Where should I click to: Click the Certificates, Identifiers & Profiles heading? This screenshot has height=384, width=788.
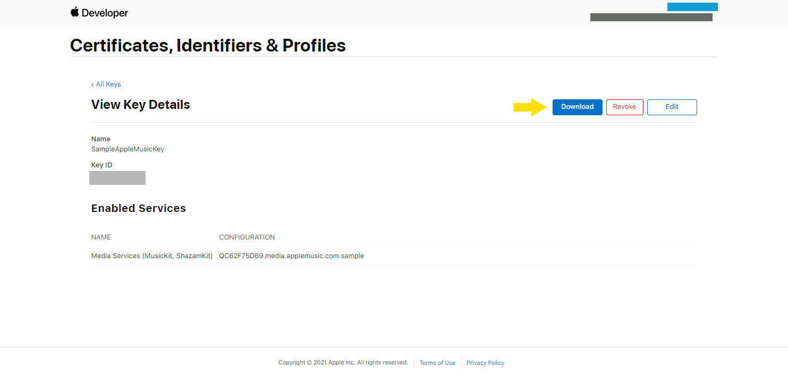[x=208, y=46]
